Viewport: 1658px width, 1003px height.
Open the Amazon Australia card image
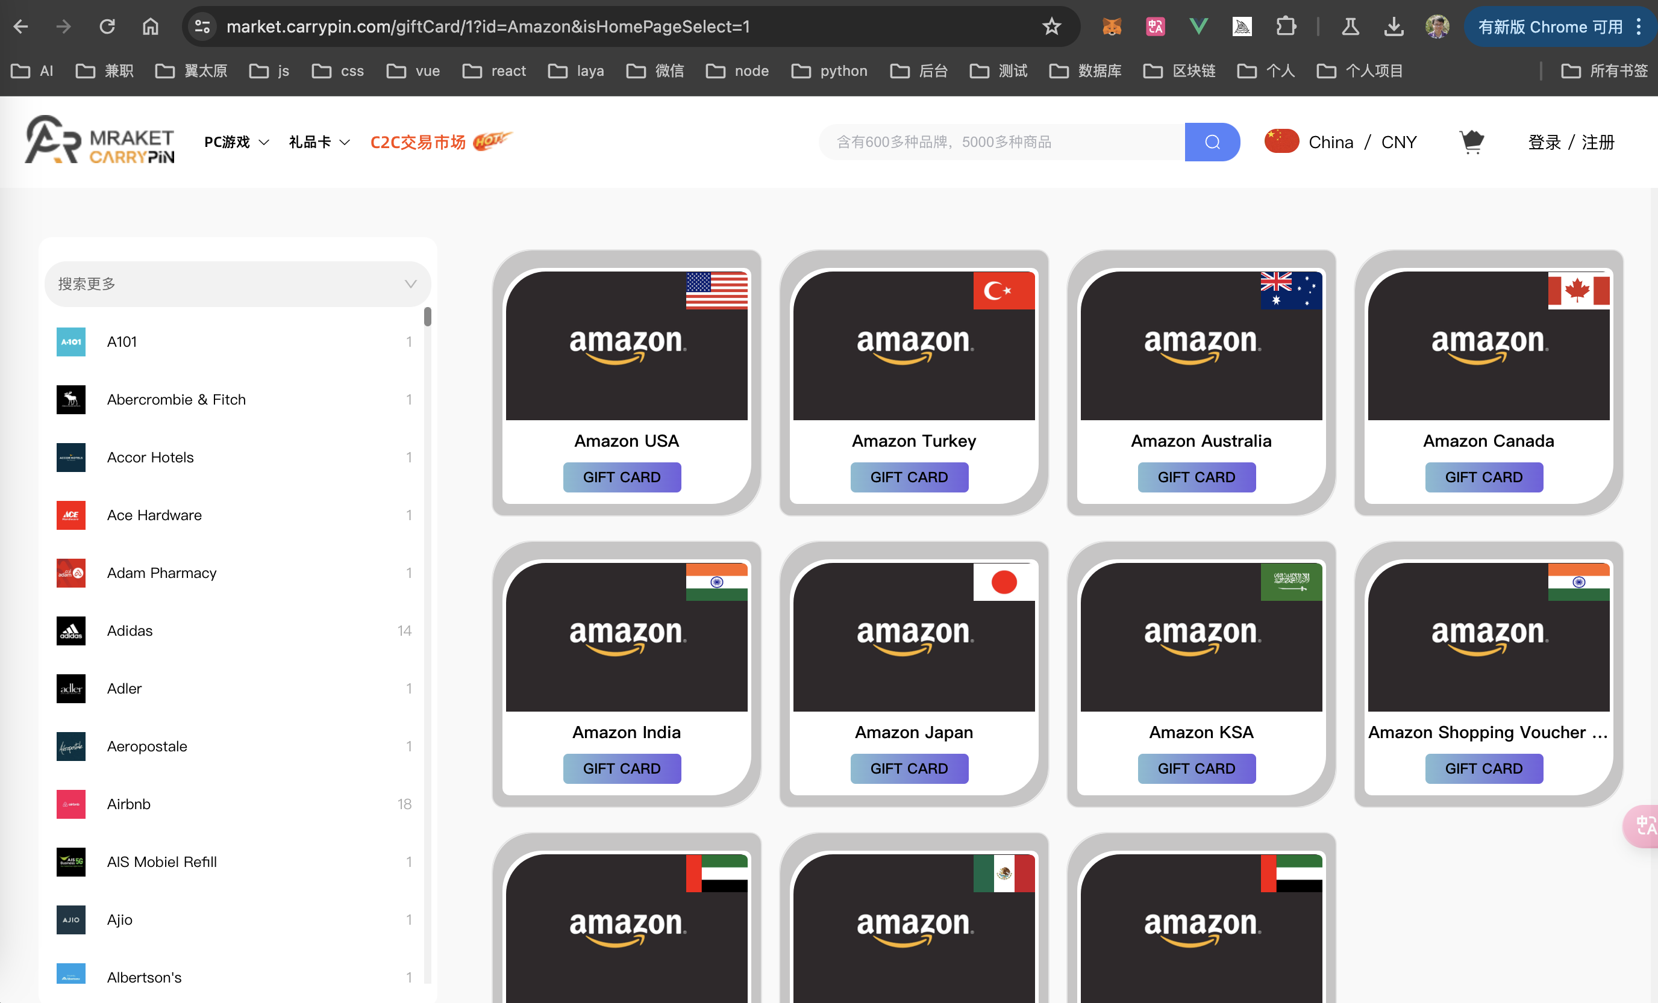(x=1201, y=346)
